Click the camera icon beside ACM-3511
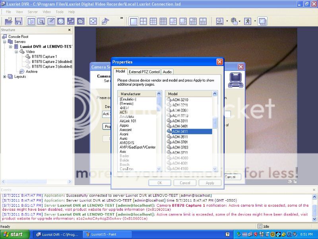The image size is (318, 239). click(169, 137)
